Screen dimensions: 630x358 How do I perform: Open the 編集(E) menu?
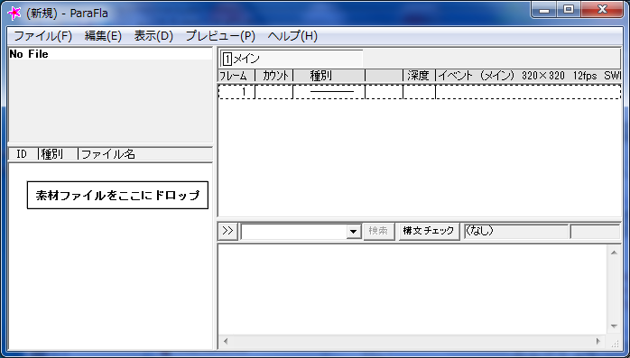(x=103, y=36)
